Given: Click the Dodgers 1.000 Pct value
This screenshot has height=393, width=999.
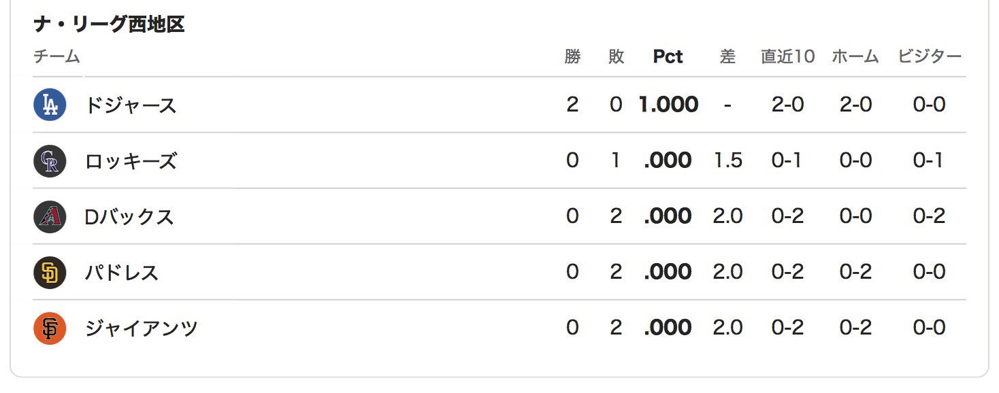Looking at the screenshot, I should pyautogui.click(x=668, y=105).
